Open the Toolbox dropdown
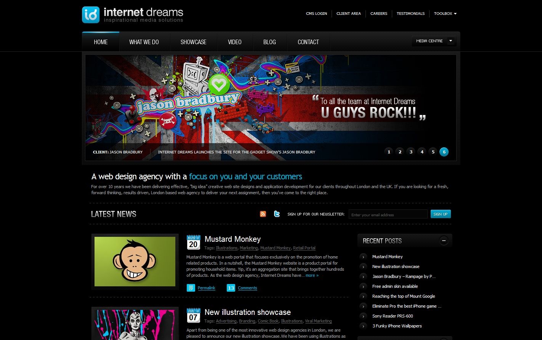 [x=445, y=13]
